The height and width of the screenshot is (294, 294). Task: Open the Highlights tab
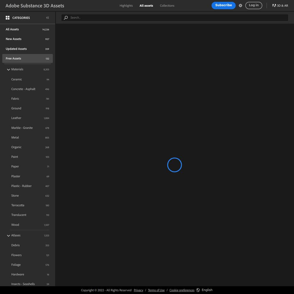coord(126,6)
